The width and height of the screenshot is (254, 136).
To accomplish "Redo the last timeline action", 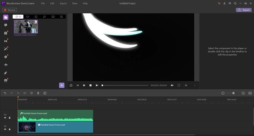I will [x=11, y=93].
